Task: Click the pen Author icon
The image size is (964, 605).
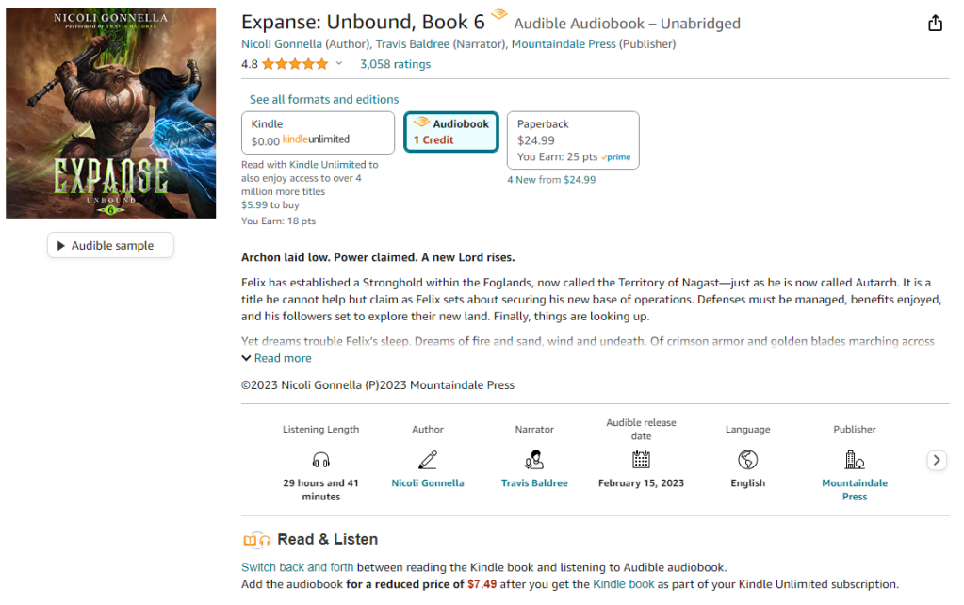Action: tap(428, 460)
